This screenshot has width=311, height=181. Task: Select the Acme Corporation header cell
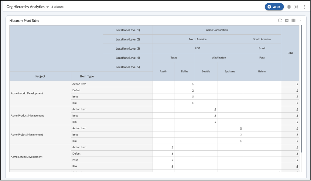pyautogui.click(x=217, y=30)
